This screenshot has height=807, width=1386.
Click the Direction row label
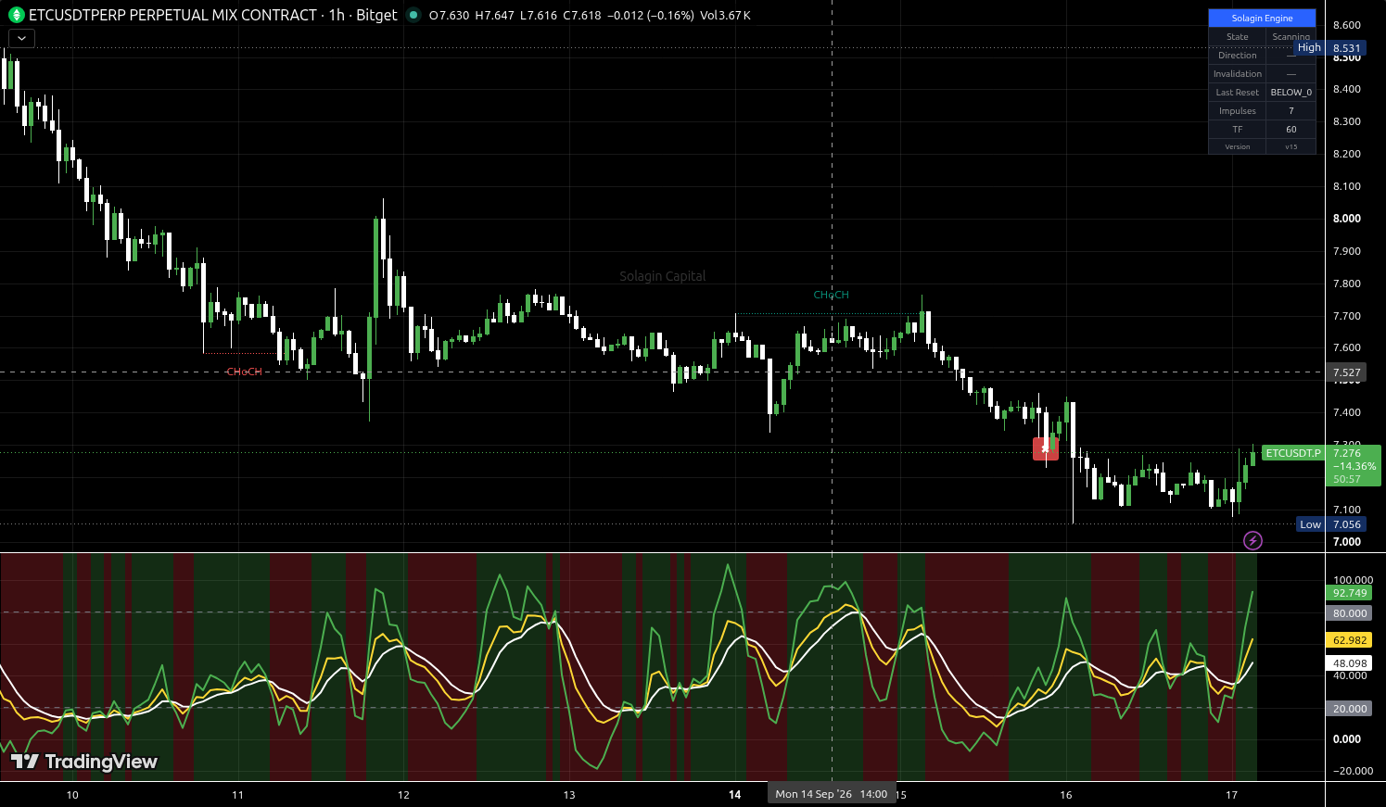tap(1238, 56)
